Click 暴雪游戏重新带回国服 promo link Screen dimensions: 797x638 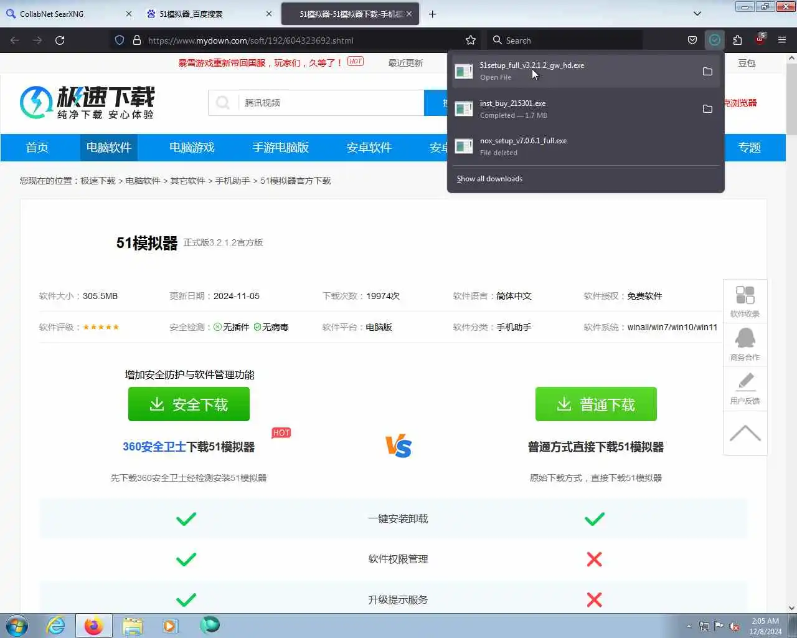260,63
